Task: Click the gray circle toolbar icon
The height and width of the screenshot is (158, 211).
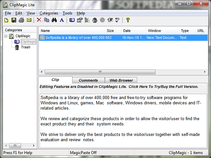Action: pos(103,20)
